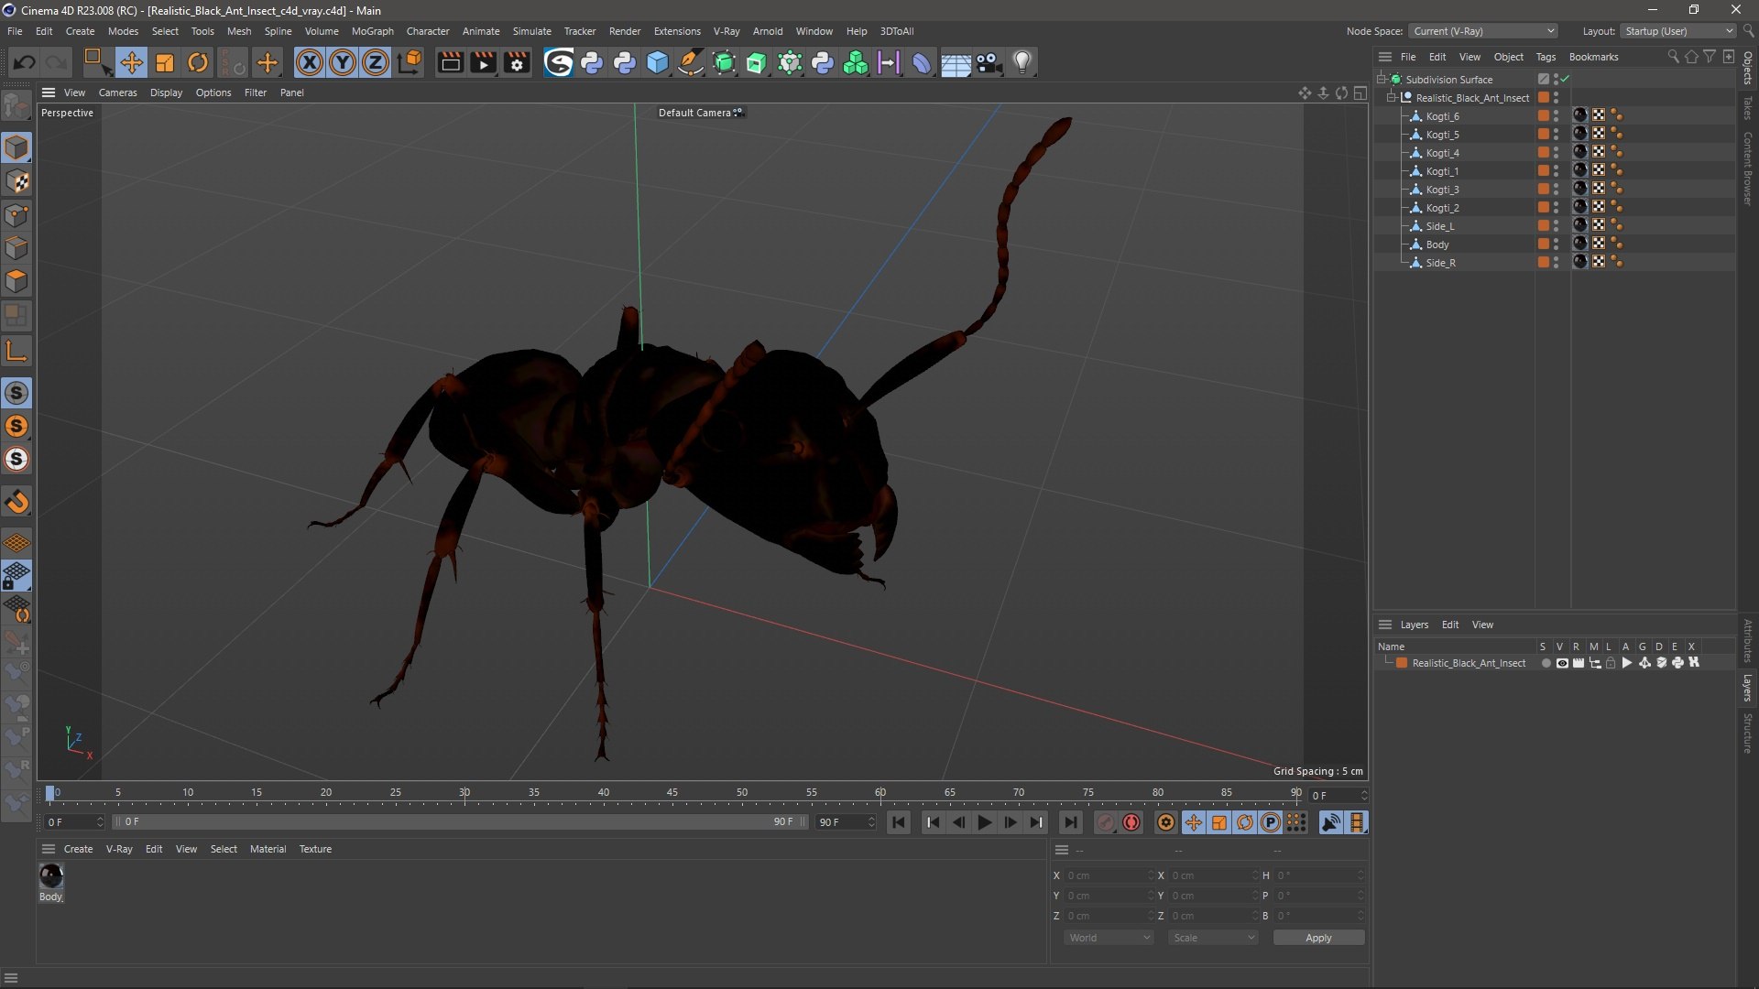Toggle Parameter keyframe recording
1759x989 pixels.
1270,822
